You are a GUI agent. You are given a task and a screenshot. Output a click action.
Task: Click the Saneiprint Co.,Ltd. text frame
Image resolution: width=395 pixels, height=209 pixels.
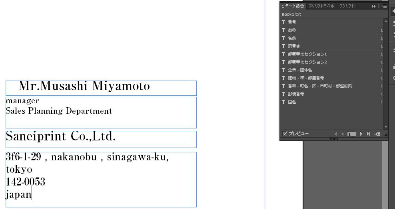pyautogui.click(x=101, y=139)
